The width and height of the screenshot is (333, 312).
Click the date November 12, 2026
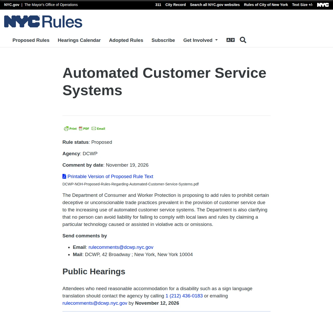(157, 303)
